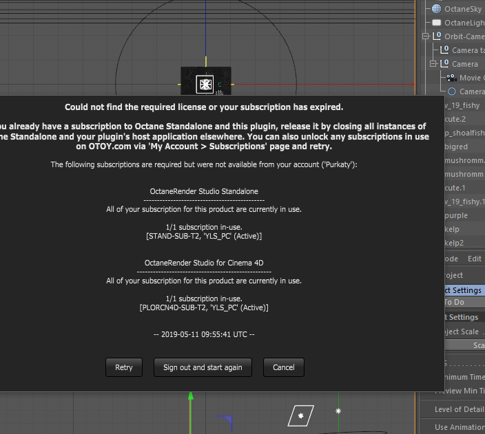Screen dimensions: 485x434
Task: Select the Movie camera icon
Action: point(452,78)
